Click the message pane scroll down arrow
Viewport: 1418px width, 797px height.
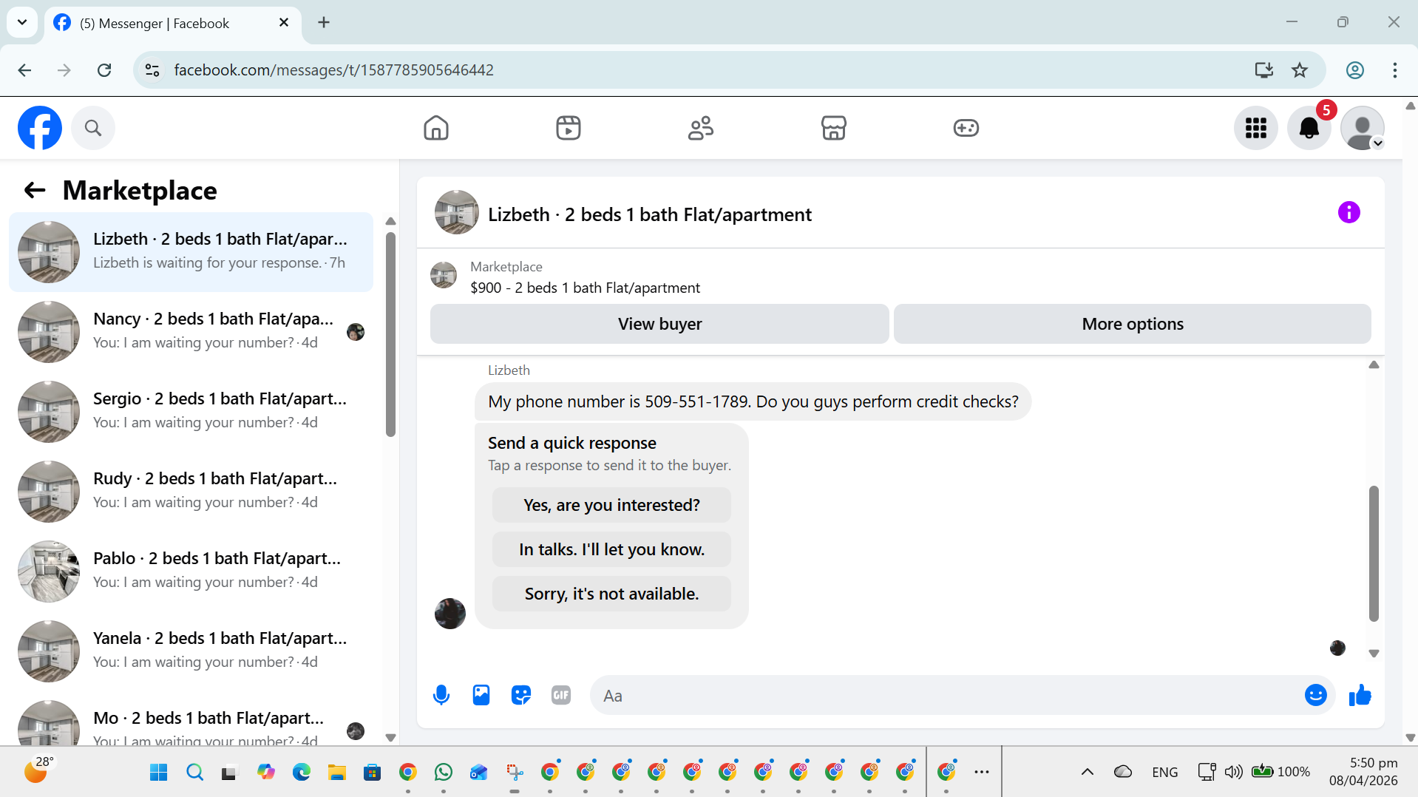(x=1374, y=654)
